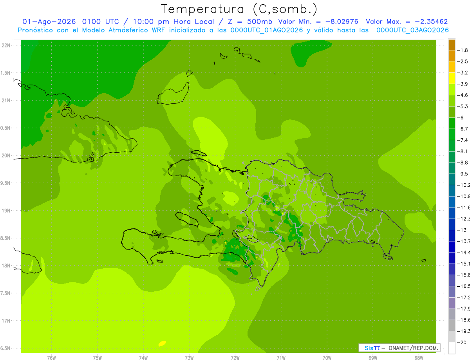Click the gray swatch between -18.6 and -19.3
The image size is (470, 363).
click(x=452, y=326)
